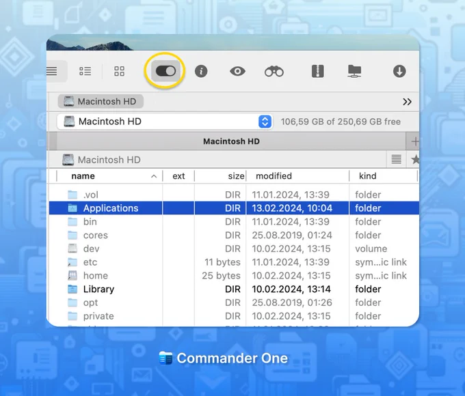Image resolution: width=465 pixels, height=396 pixels.
Task: Expand toolbar overflow double chevron
Action: click(407, 102)
